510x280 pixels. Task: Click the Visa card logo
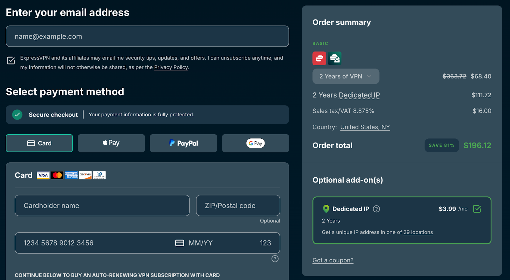tap(43, 175)
